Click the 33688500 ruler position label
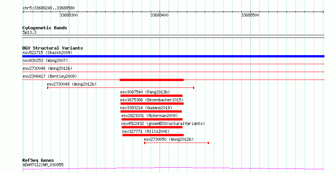 (x=250, y=15)
